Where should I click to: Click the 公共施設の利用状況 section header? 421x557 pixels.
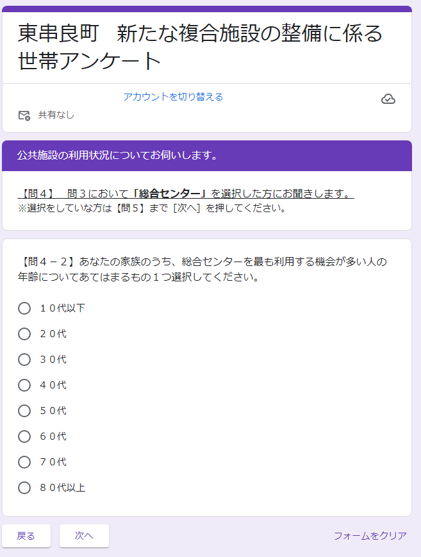117,155
